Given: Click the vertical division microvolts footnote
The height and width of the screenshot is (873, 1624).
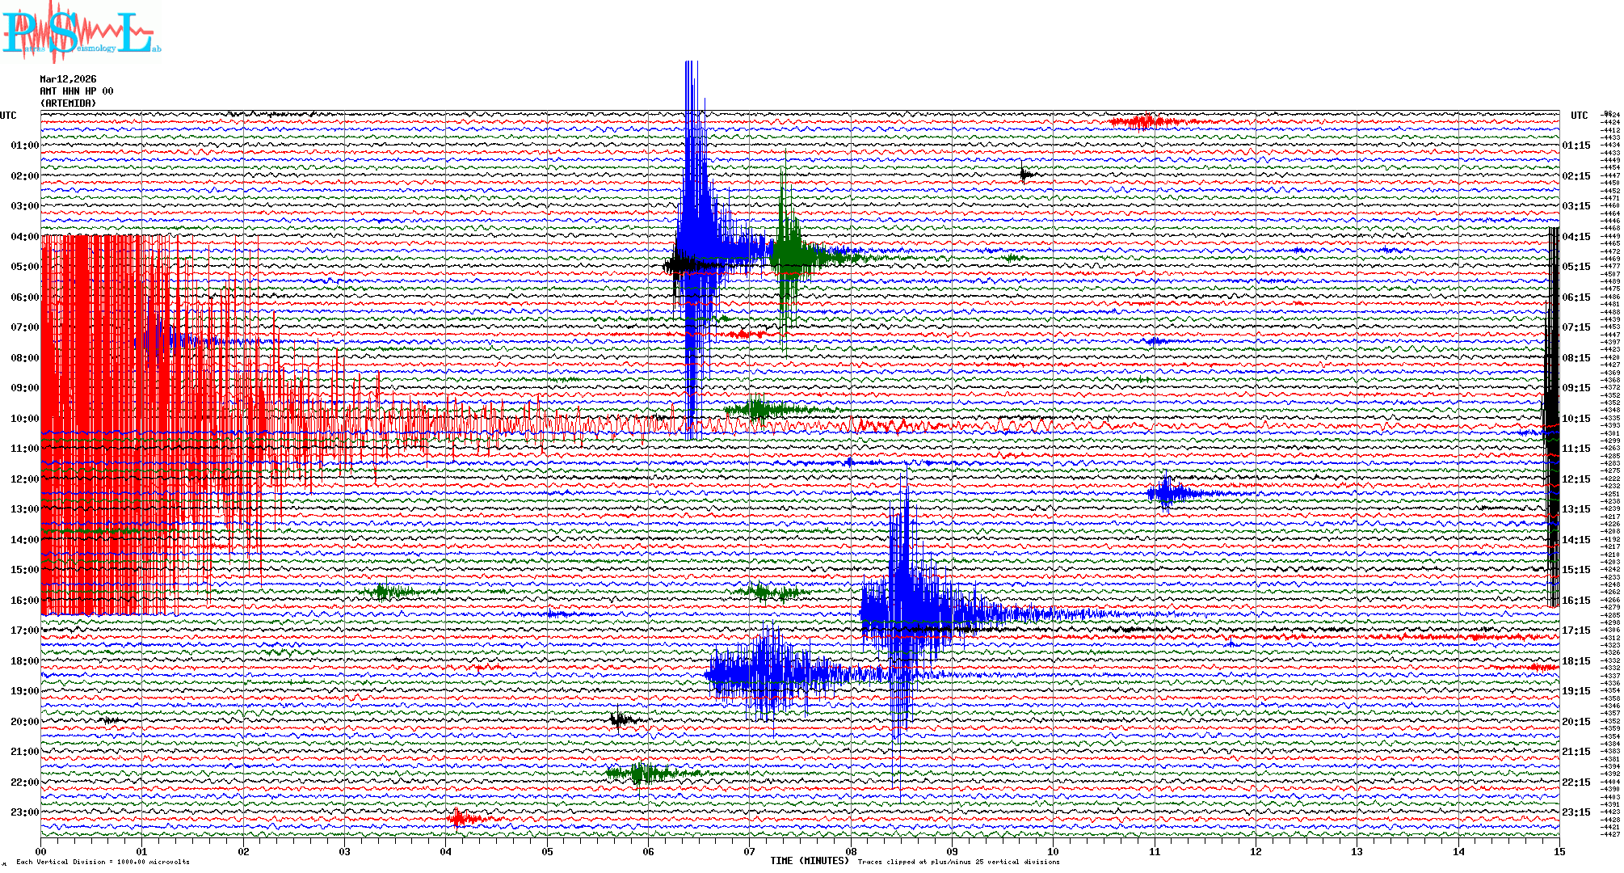Looking at the screenshot, I should [x=103, y=862].
